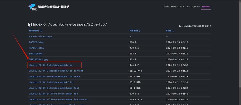Open FOOTER.html file link
This screenshot has width=241, height=105.
(36, 42)
